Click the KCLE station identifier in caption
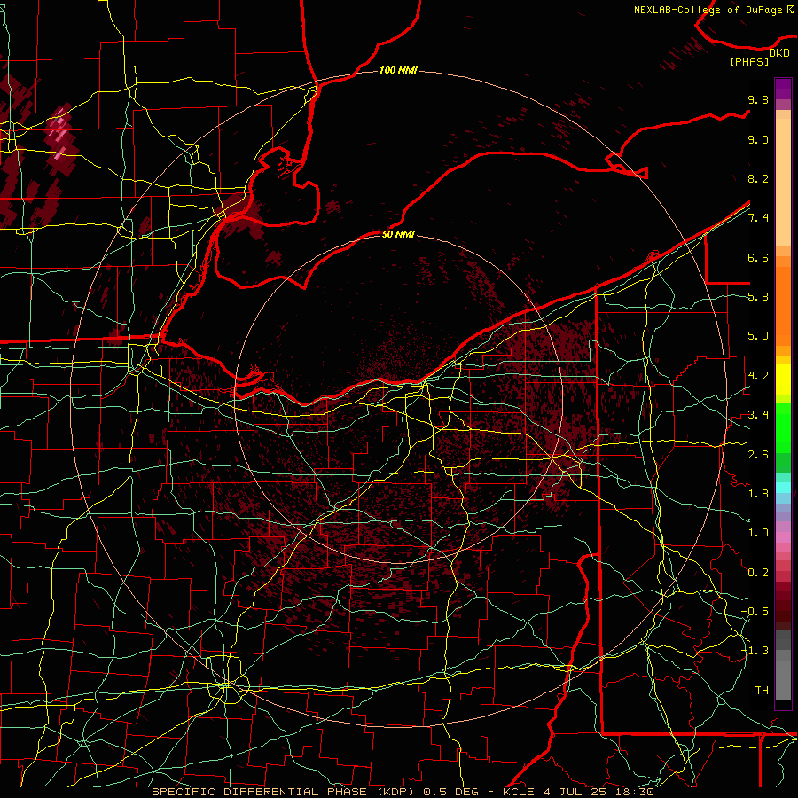 click(518, 792)
